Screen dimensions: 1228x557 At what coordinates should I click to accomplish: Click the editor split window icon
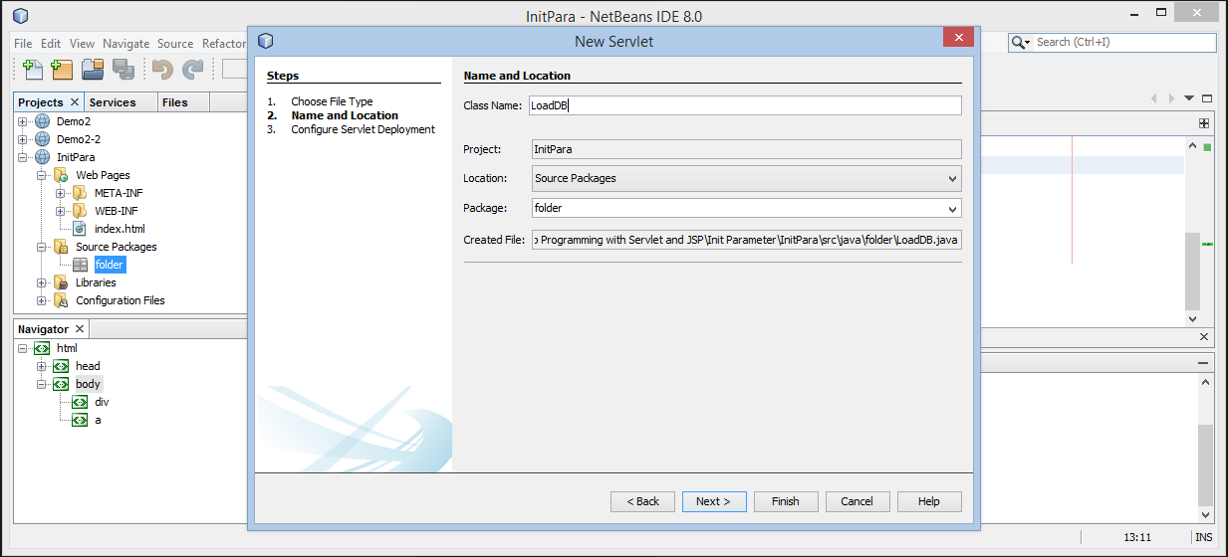click(x=1204, y=123)
